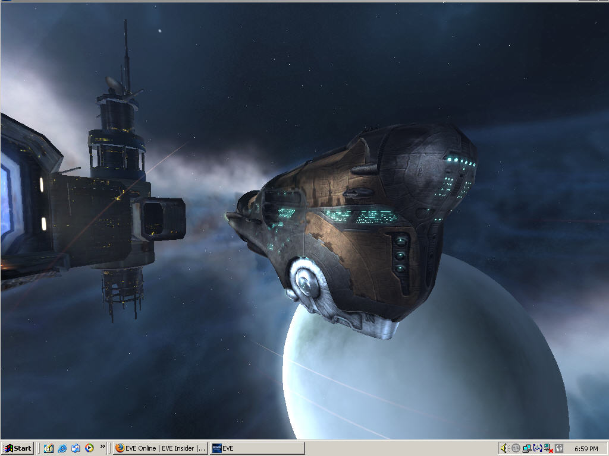Image resolution: width=609 pixels, height=456 pixels.
Task: Launch the first quick launch notepad icon
Action: click(x=48, y=448)
